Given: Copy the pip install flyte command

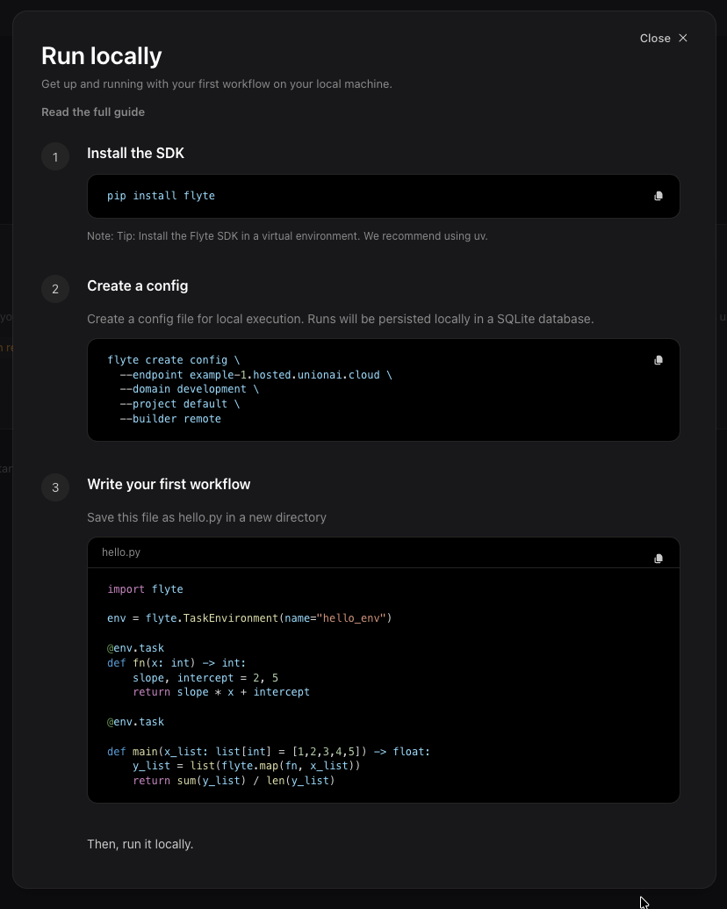Looking at the screenshot, I should (x=658, y=196).
